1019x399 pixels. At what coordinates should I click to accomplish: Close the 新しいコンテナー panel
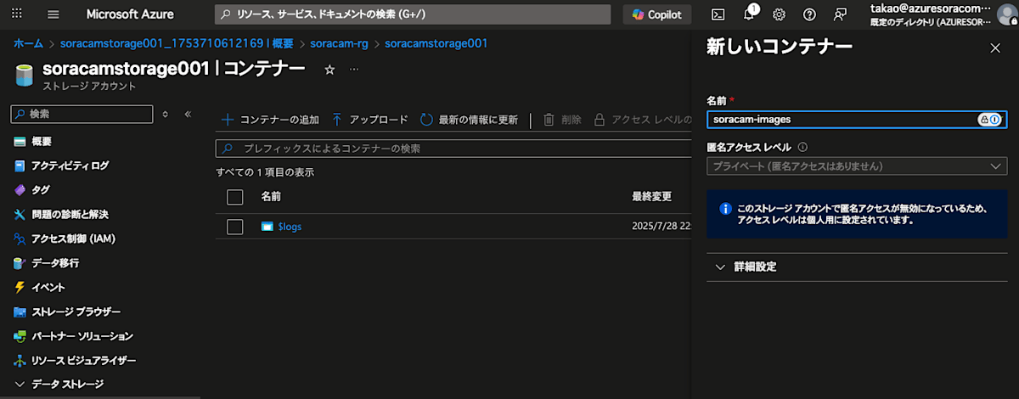pyautogui.click(x=995, y=48)
